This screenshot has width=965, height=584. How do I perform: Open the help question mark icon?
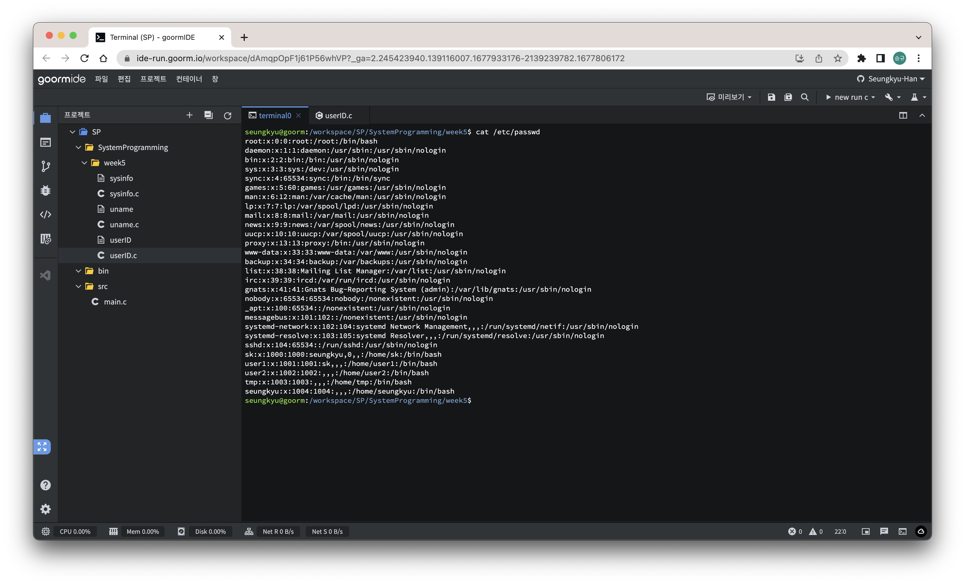45,485
